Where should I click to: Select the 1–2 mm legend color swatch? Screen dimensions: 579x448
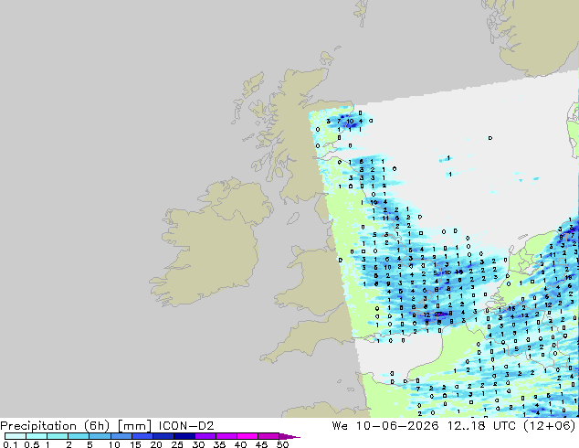coord(58,436)
